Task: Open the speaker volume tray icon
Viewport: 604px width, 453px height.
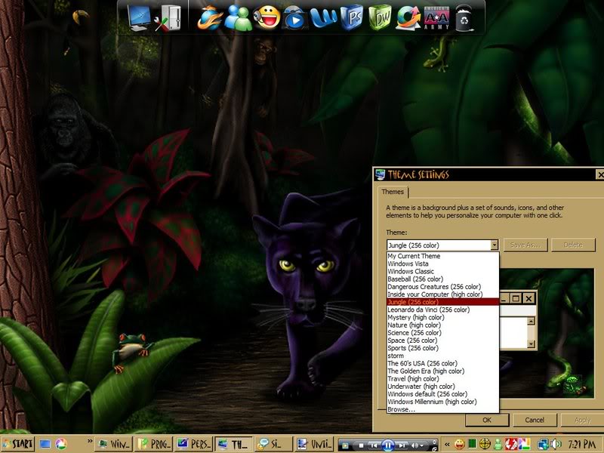Action: click(556, 444)
